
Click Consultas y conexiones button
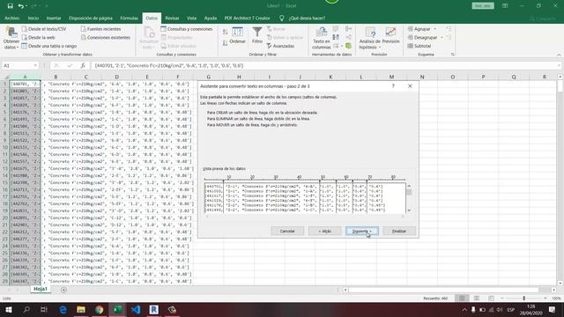pyautogui.click(x=187, y=29)
